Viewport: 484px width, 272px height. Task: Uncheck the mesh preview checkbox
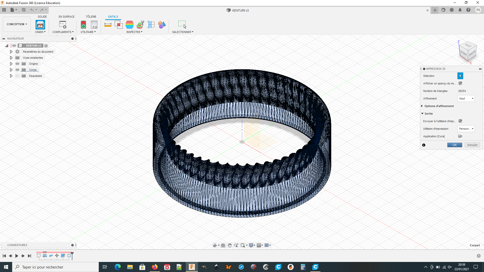(x=460, y=83)
